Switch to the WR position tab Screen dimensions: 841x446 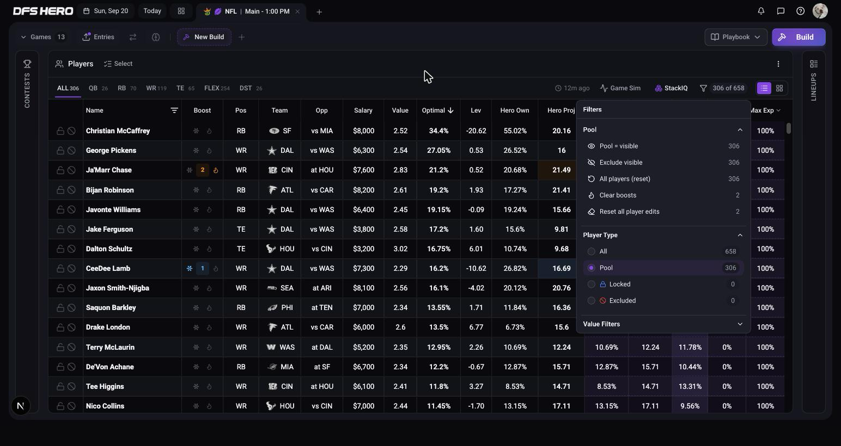pos(156,88)
